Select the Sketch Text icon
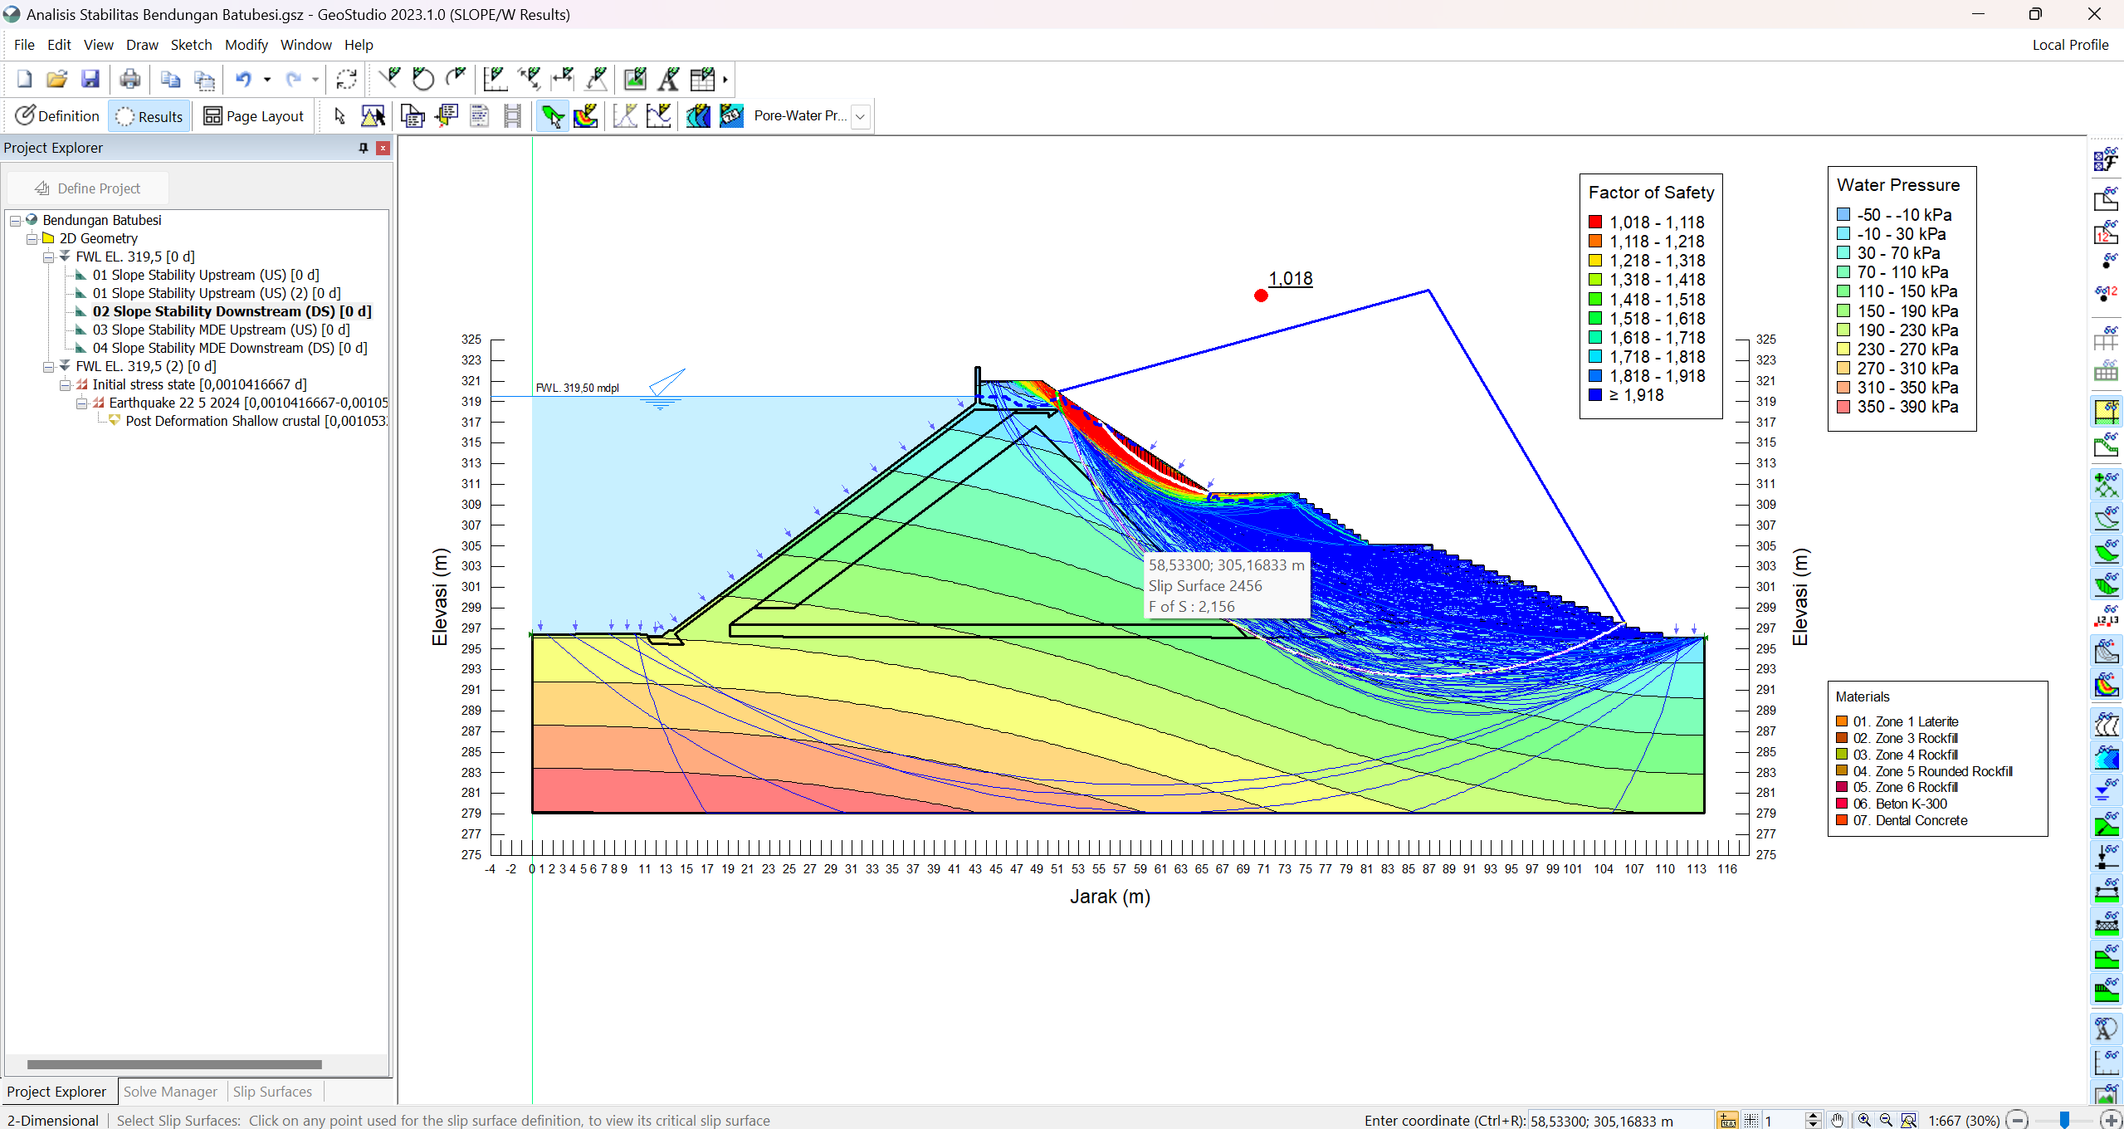The height and width of the screenshot is (1129, 2124). [668, 80]
